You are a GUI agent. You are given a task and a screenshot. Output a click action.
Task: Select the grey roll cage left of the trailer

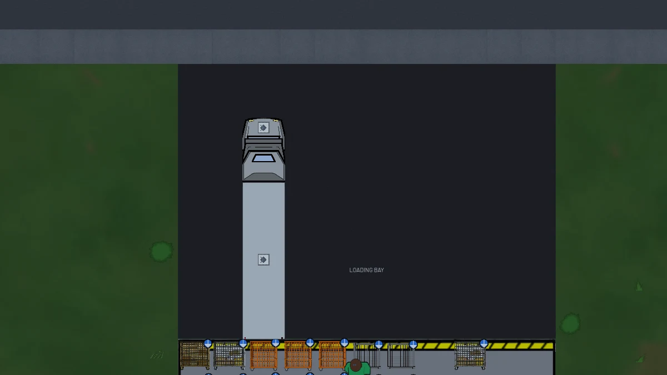229,356
